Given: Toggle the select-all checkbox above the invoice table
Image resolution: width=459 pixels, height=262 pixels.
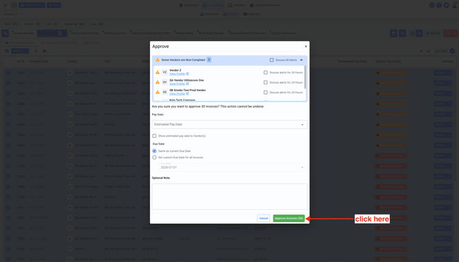Looking at the screenshot, I should click(7, 51).
